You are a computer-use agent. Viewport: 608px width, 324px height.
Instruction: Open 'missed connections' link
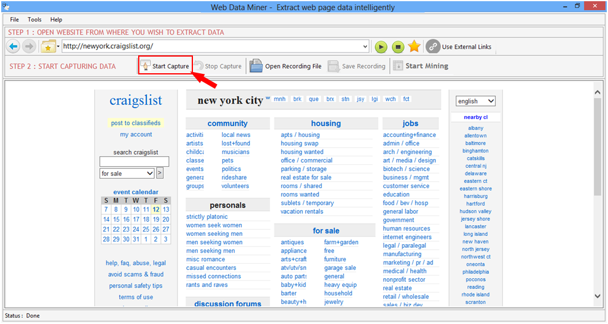(x=214, y=276)
